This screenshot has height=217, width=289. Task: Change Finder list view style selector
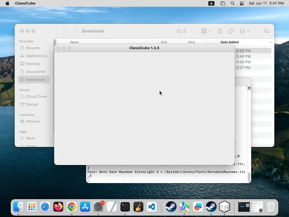coord(181,31)
